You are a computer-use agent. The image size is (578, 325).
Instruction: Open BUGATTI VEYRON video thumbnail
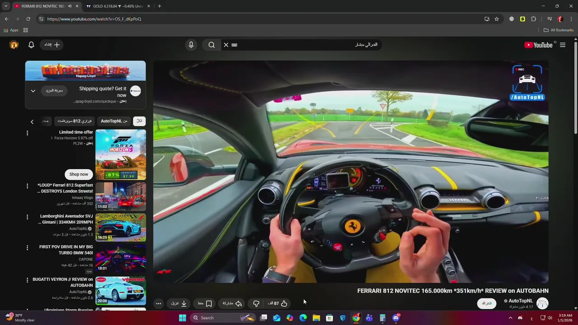121,291
